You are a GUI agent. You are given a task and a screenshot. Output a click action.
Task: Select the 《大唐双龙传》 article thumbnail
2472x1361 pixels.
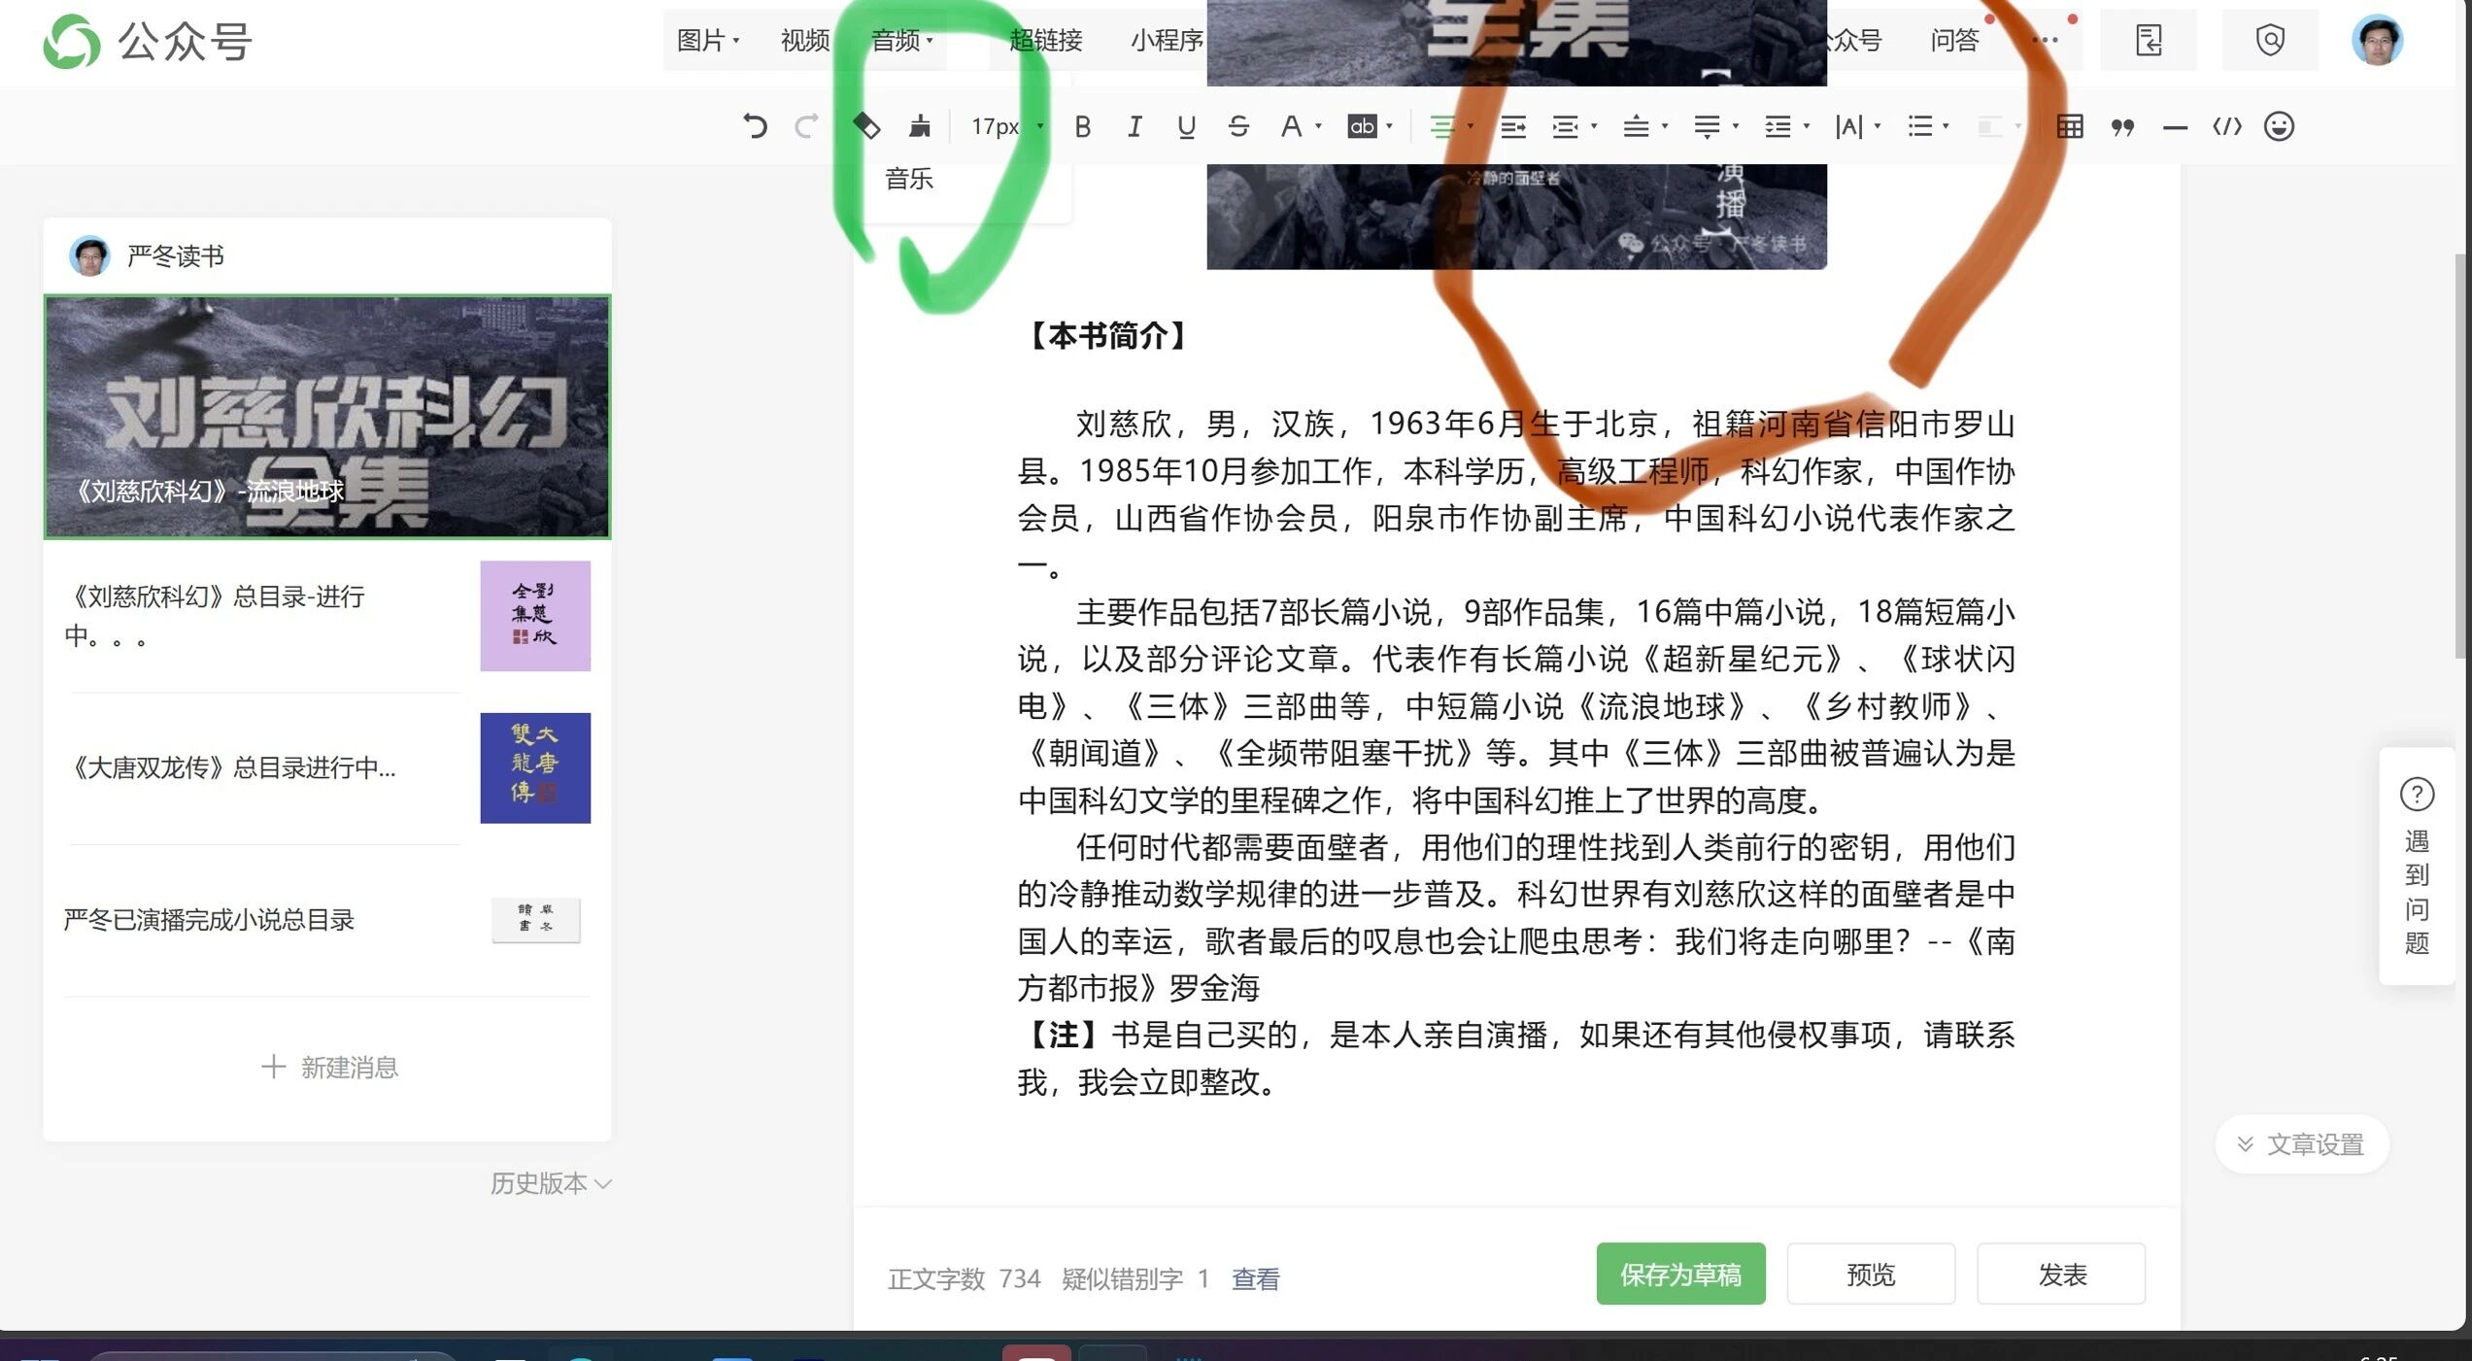pyautogui.click(x=534, y=767)
